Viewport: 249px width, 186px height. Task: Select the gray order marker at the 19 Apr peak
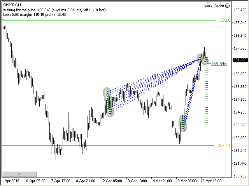(201, 59)
